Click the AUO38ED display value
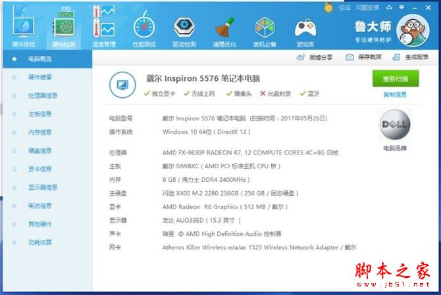441x295 pixels. [x=201, y=220]
